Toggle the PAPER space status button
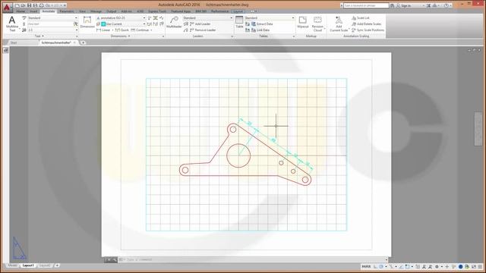This screenshot has width=486, height=273. pos(366,266)
